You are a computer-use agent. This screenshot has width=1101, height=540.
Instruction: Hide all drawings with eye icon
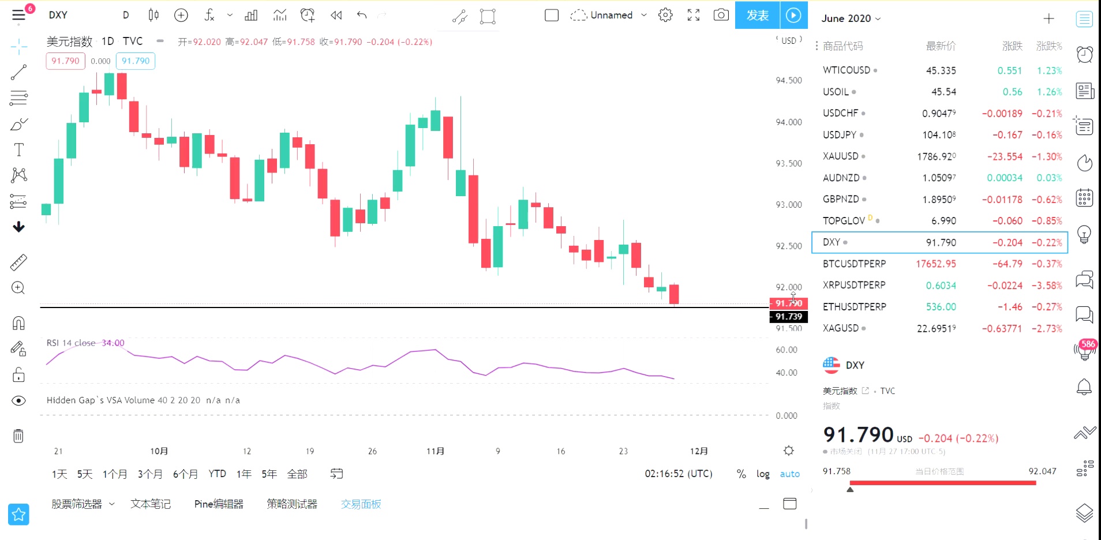18,400
